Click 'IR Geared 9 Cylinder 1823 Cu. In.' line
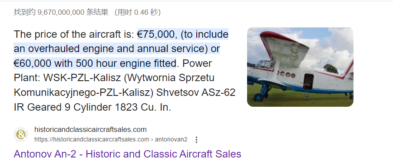This screenshot has height=164, width=393. (x=92, y=107)
